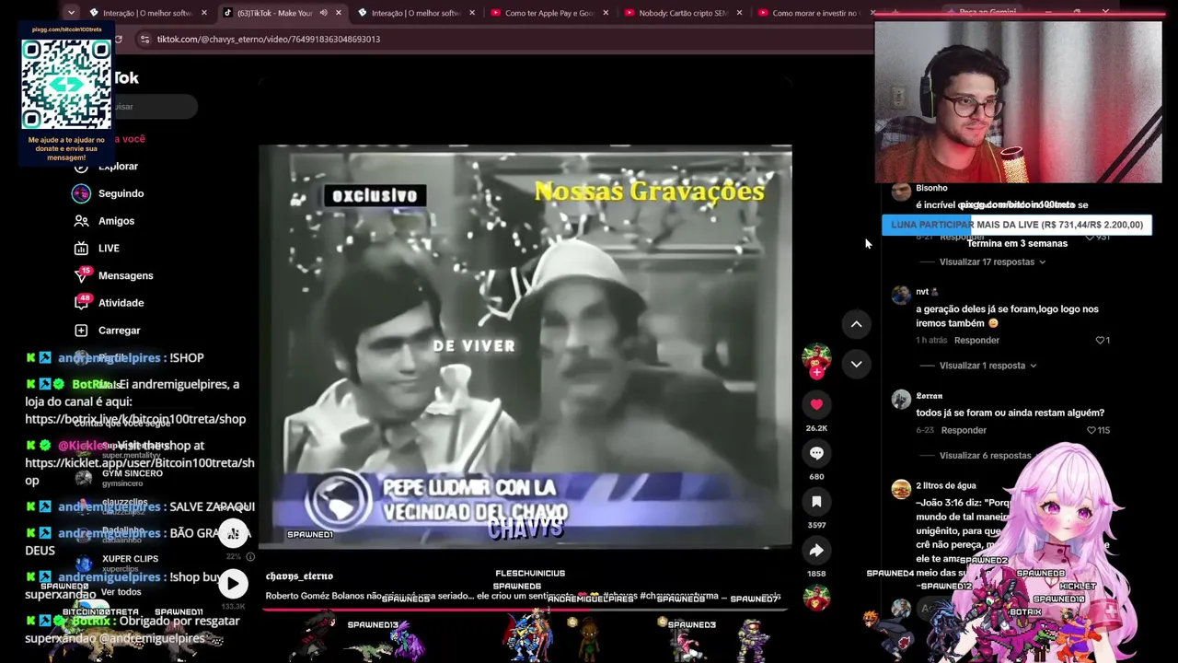Go to next video with the down arrow
The width and height of the screenshot is (1178, 663).
coord(856,365)
